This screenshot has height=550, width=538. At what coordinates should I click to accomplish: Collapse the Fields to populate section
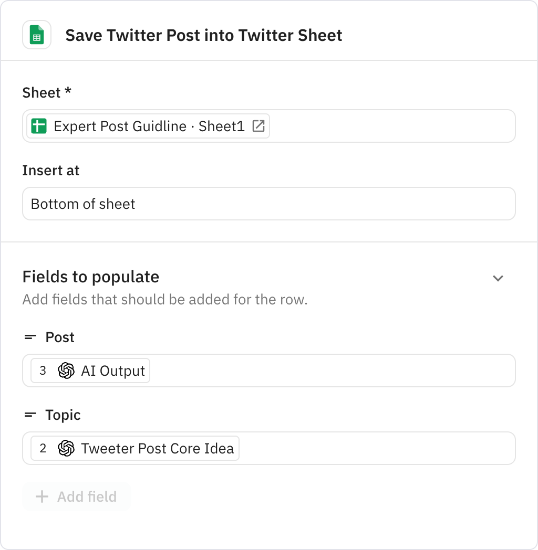click(x=498, y=278)
